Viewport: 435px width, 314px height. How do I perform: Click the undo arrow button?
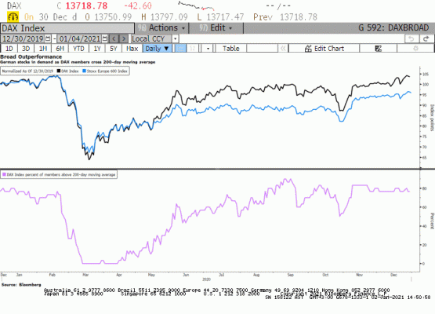coord(411,38)
